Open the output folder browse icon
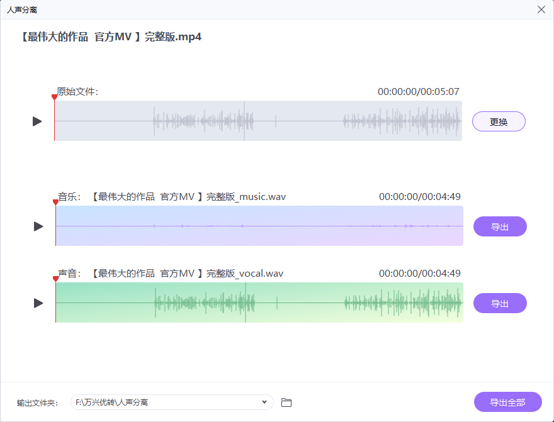 coord(286,402)
